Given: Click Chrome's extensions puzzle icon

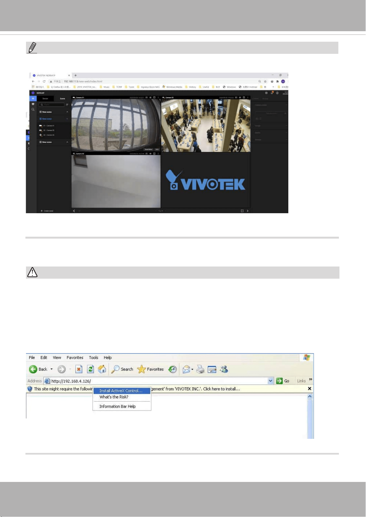Looking at the screenshot, I should point(277,81).
